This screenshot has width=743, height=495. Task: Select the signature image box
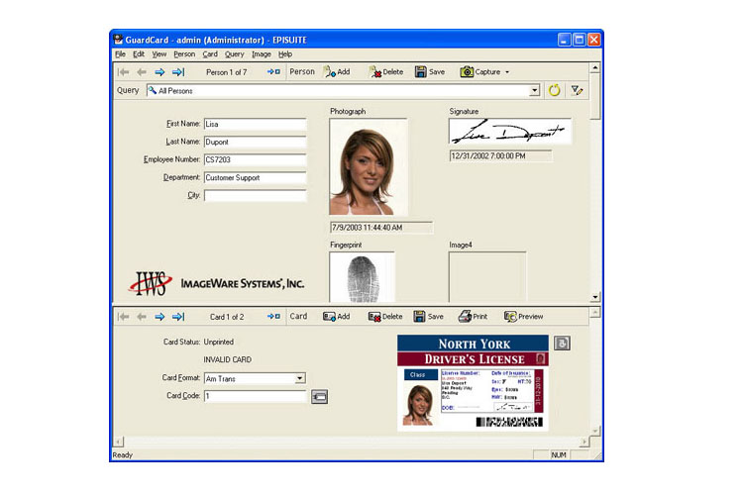(510, 132)
